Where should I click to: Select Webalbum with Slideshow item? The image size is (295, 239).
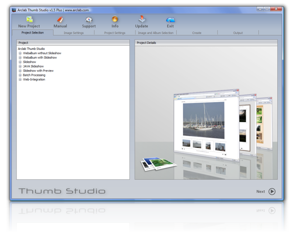pyautogui.click(x=40, y=58)
